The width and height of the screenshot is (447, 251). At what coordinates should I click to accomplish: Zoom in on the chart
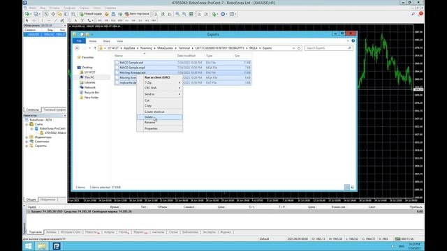[x=177, y=14]
